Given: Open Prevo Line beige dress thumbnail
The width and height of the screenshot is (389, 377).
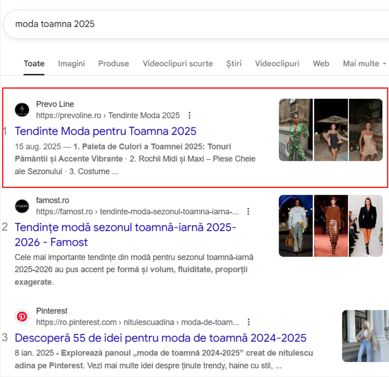Looking at the screenshot, I should (366, 130).
